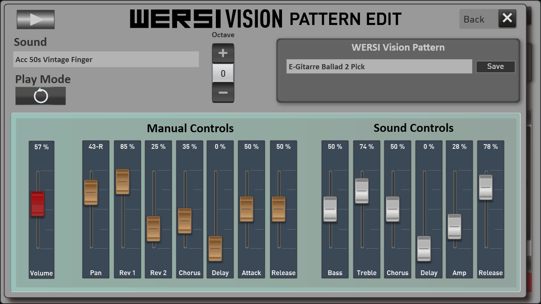Click the Treble value 74 %
The height and width of the screenshot is (304, 541).
(x=367, y=146)
